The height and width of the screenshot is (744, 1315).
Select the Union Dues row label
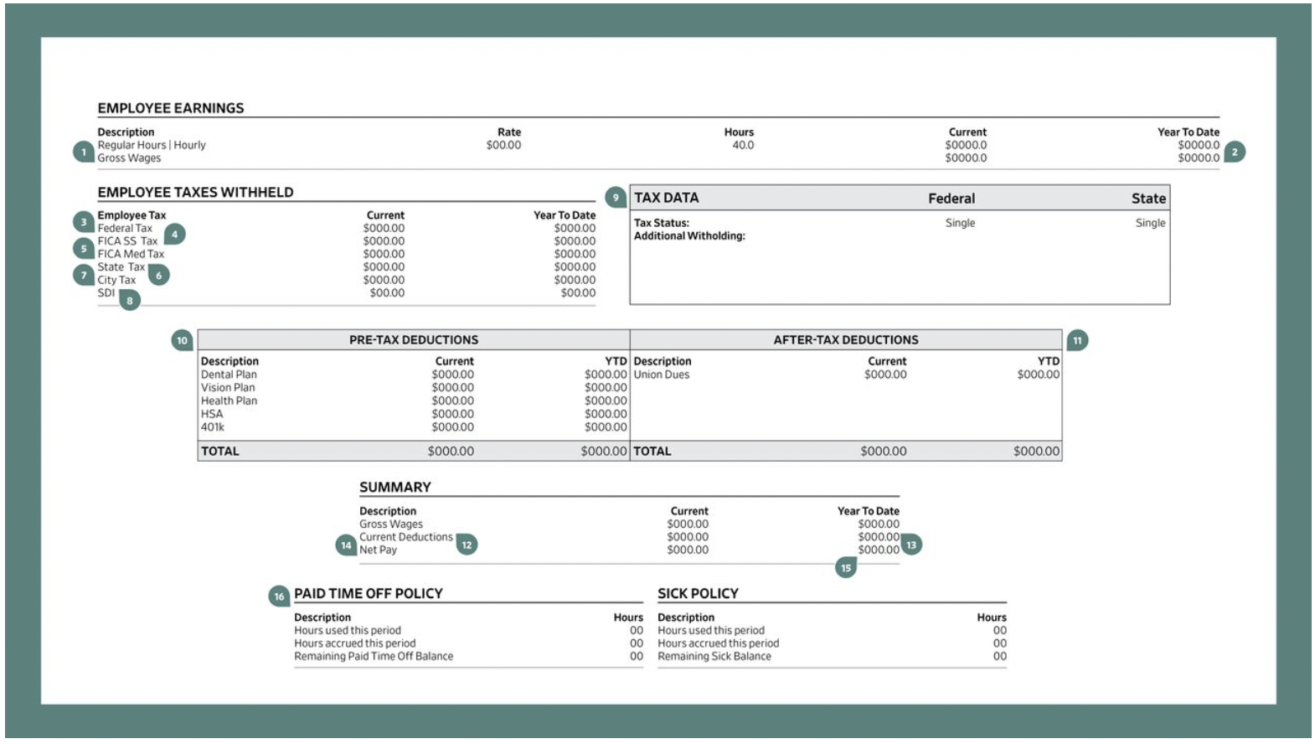coord(661,375)
